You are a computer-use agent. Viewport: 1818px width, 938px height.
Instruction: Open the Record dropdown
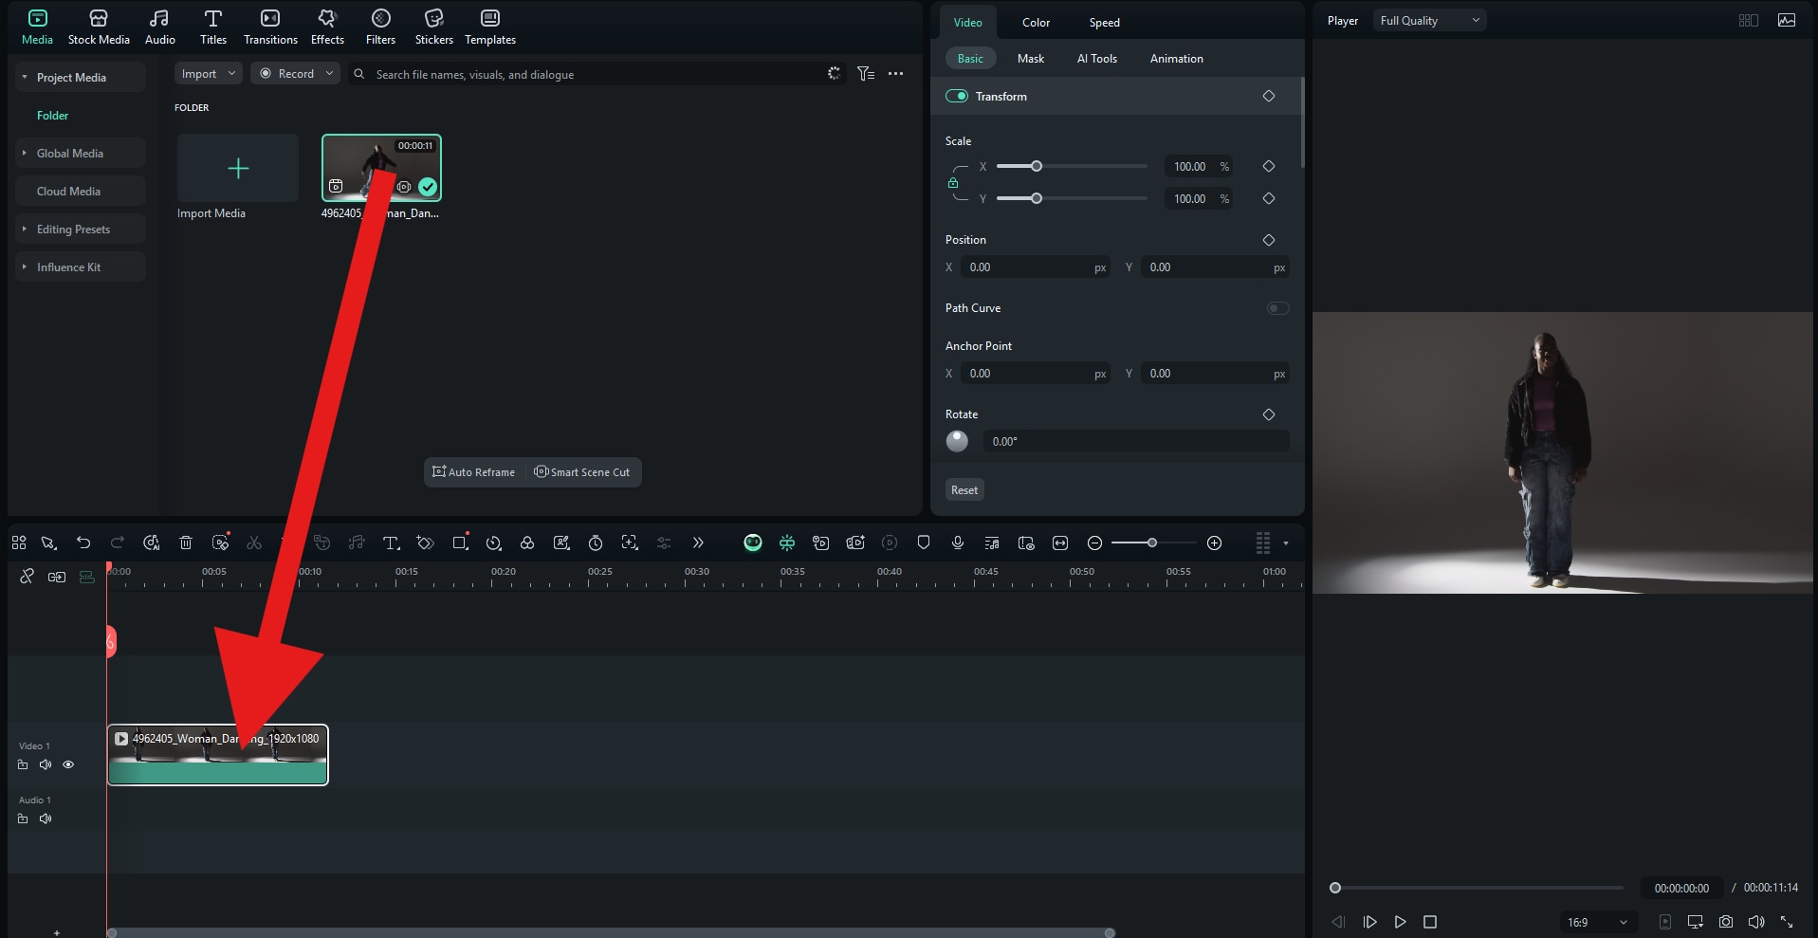coord(295,74)
